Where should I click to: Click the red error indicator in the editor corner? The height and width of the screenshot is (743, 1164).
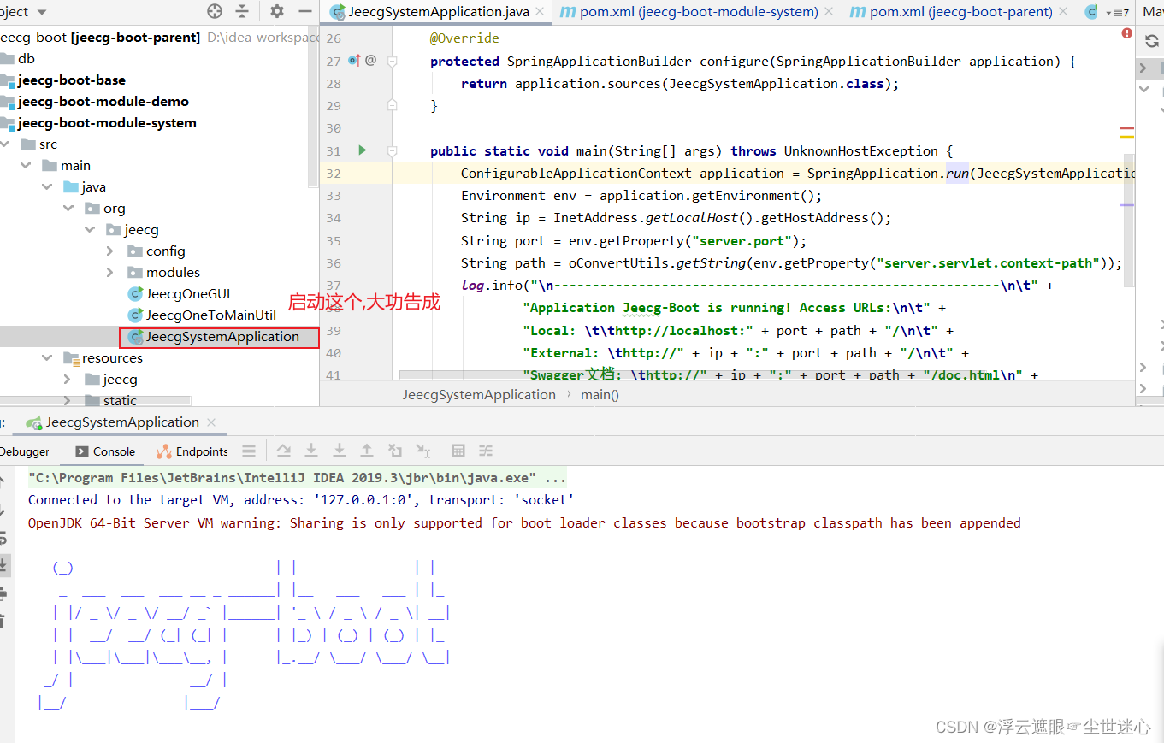tap(1127, 33)
